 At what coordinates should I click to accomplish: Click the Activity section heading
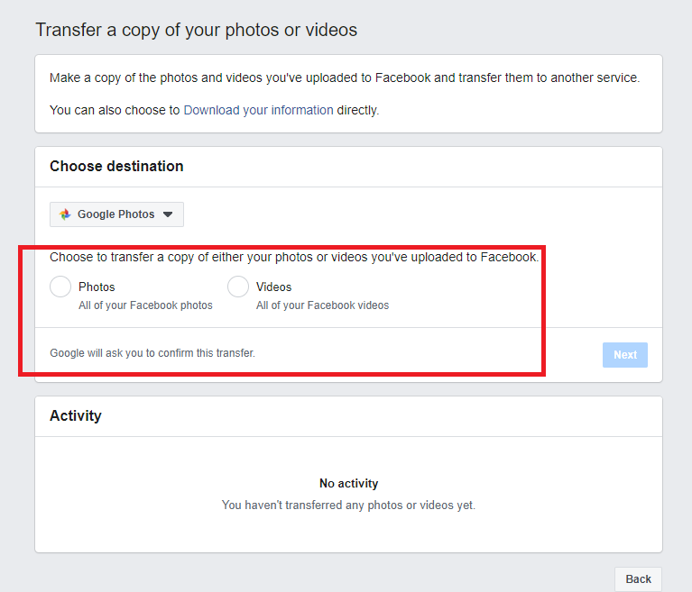coord(75,415)
